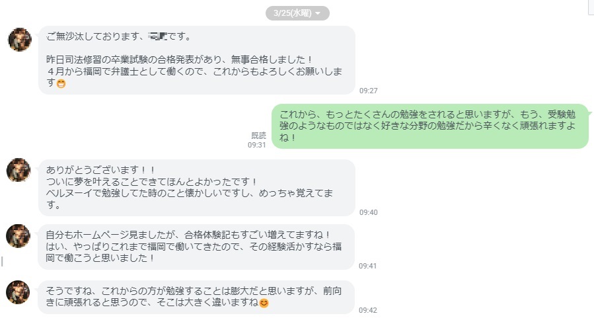Click avatar beside 自分もホームページ見ました message
594x328 pixels.
click(19, 236)
